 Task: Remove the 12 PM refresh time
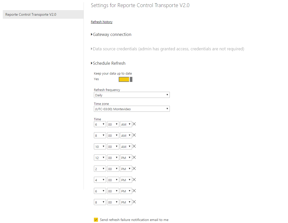pyautogui.click(x=134, y=158)
